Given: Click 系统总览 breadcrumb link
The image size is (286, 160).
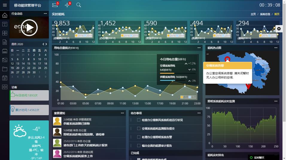Looking at the screenshot, I should (x=265, y=14).
